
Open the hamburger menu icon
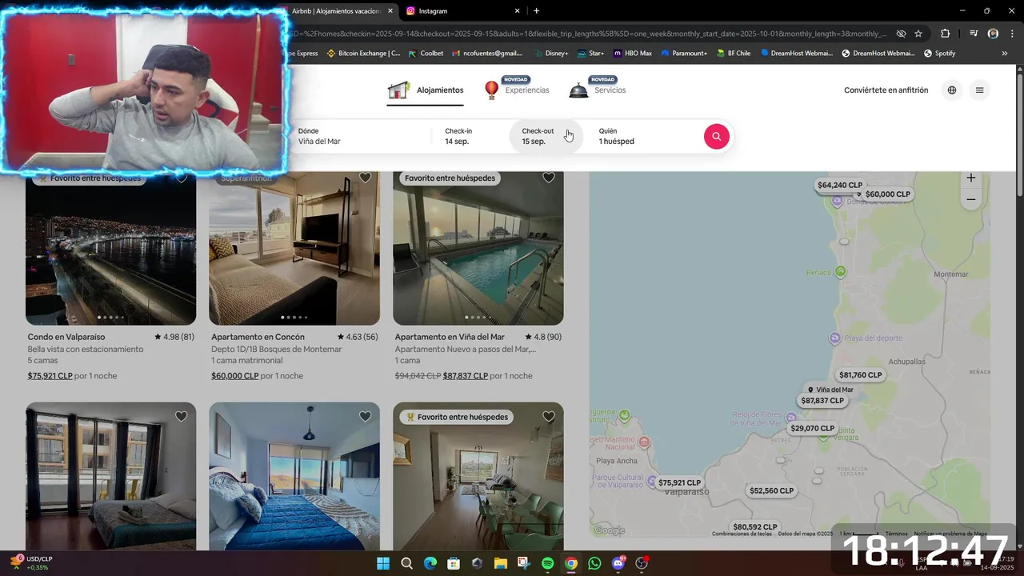[x=979, y=90]
